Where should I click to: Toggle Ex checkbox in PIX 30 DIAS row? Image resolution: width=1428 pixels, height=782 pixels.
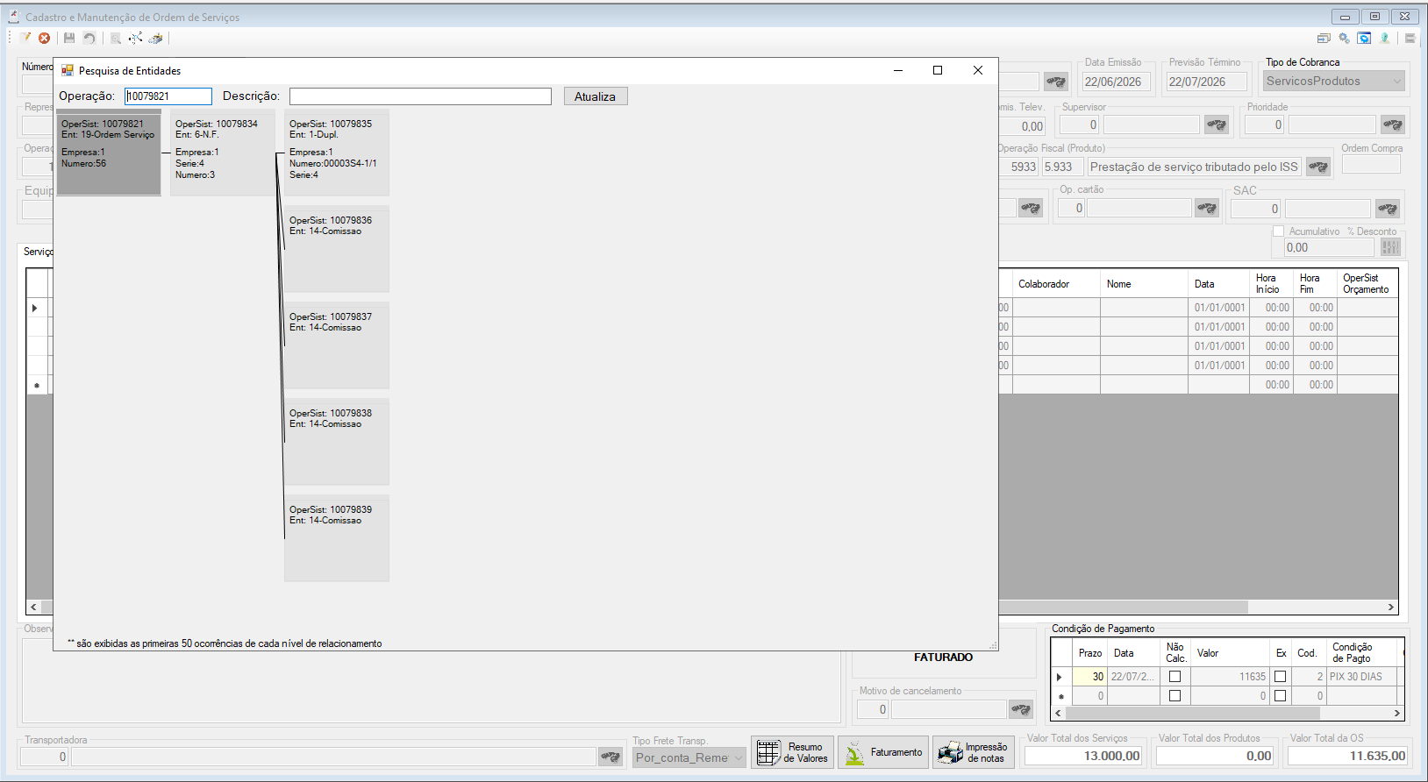[x=1280, y=677]
